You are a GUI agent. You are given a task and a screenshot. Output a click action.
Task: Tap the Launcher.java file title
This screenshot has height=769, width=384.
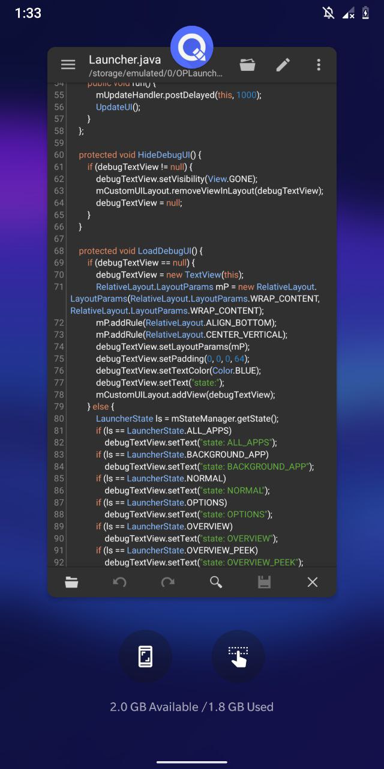[125, 59]
